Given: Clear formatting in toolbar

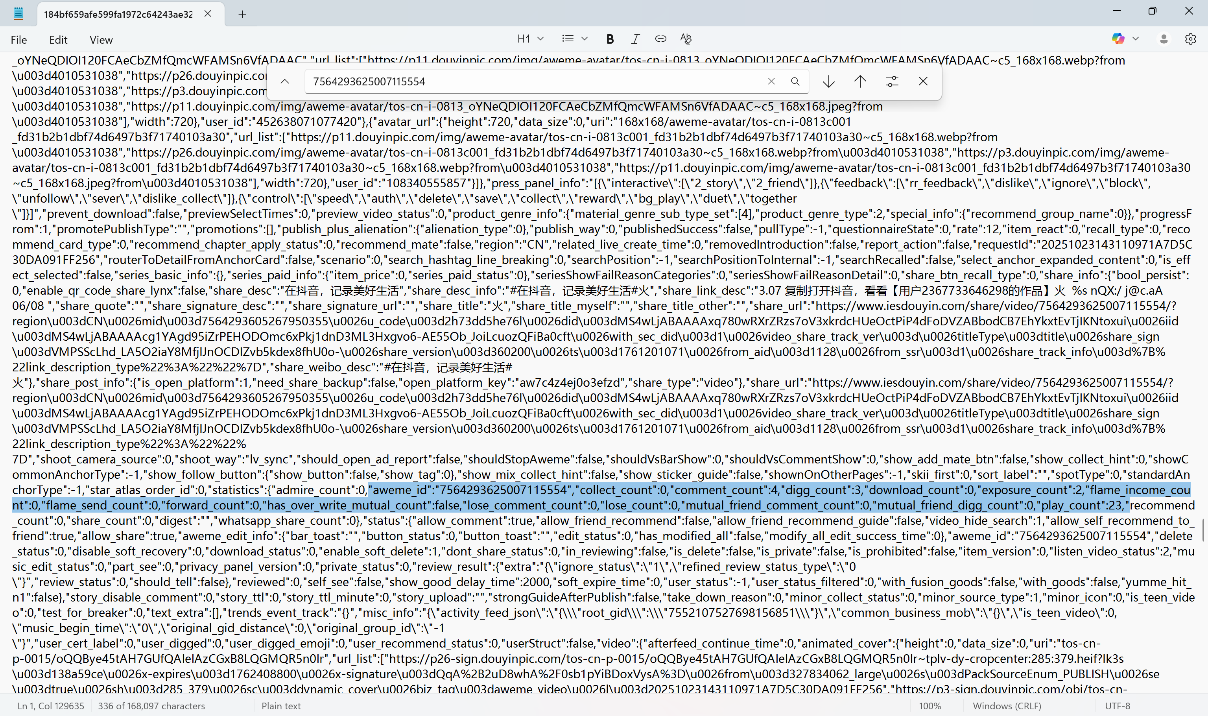Looking at the screenshot, I should pos(686,39).
